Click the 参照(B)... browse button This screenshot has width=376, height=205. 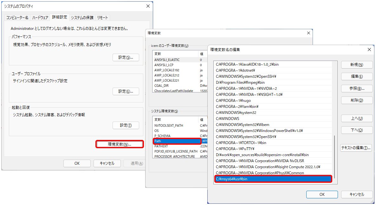click(357, 89)
